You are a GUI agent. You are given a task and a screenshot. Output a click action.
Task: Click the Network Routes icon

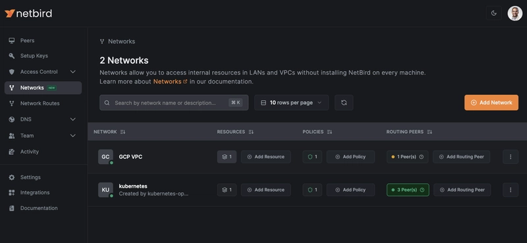pos(12,103)
